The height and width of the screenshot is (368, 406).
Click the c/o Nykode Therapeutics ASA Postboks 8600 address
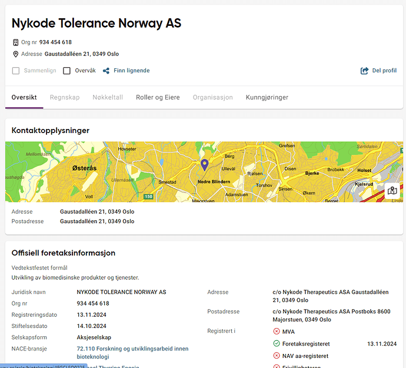pyautogui.click(x=331, y=316)
